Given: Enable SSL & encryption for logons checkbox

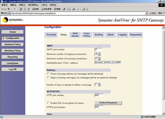Looking at the screenshot, I should [48, 103].
